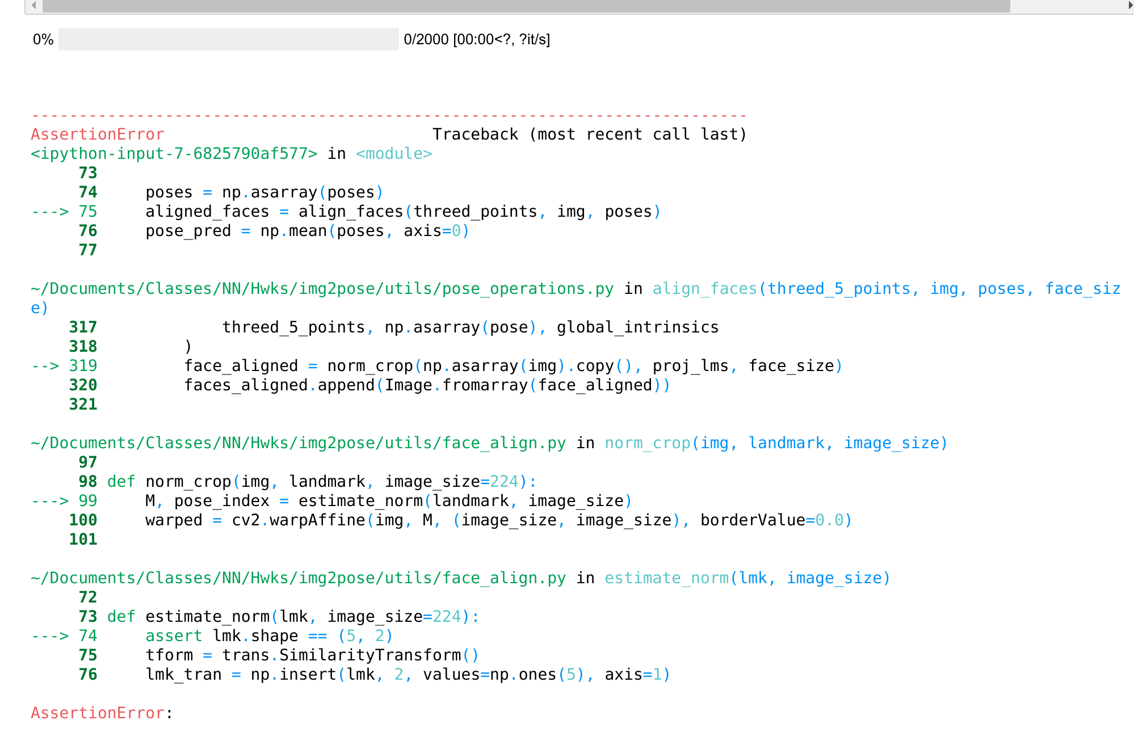Click '<ipython-input-7-6825790af577>' text
1134x733 pixels.
tap(174, 154)
